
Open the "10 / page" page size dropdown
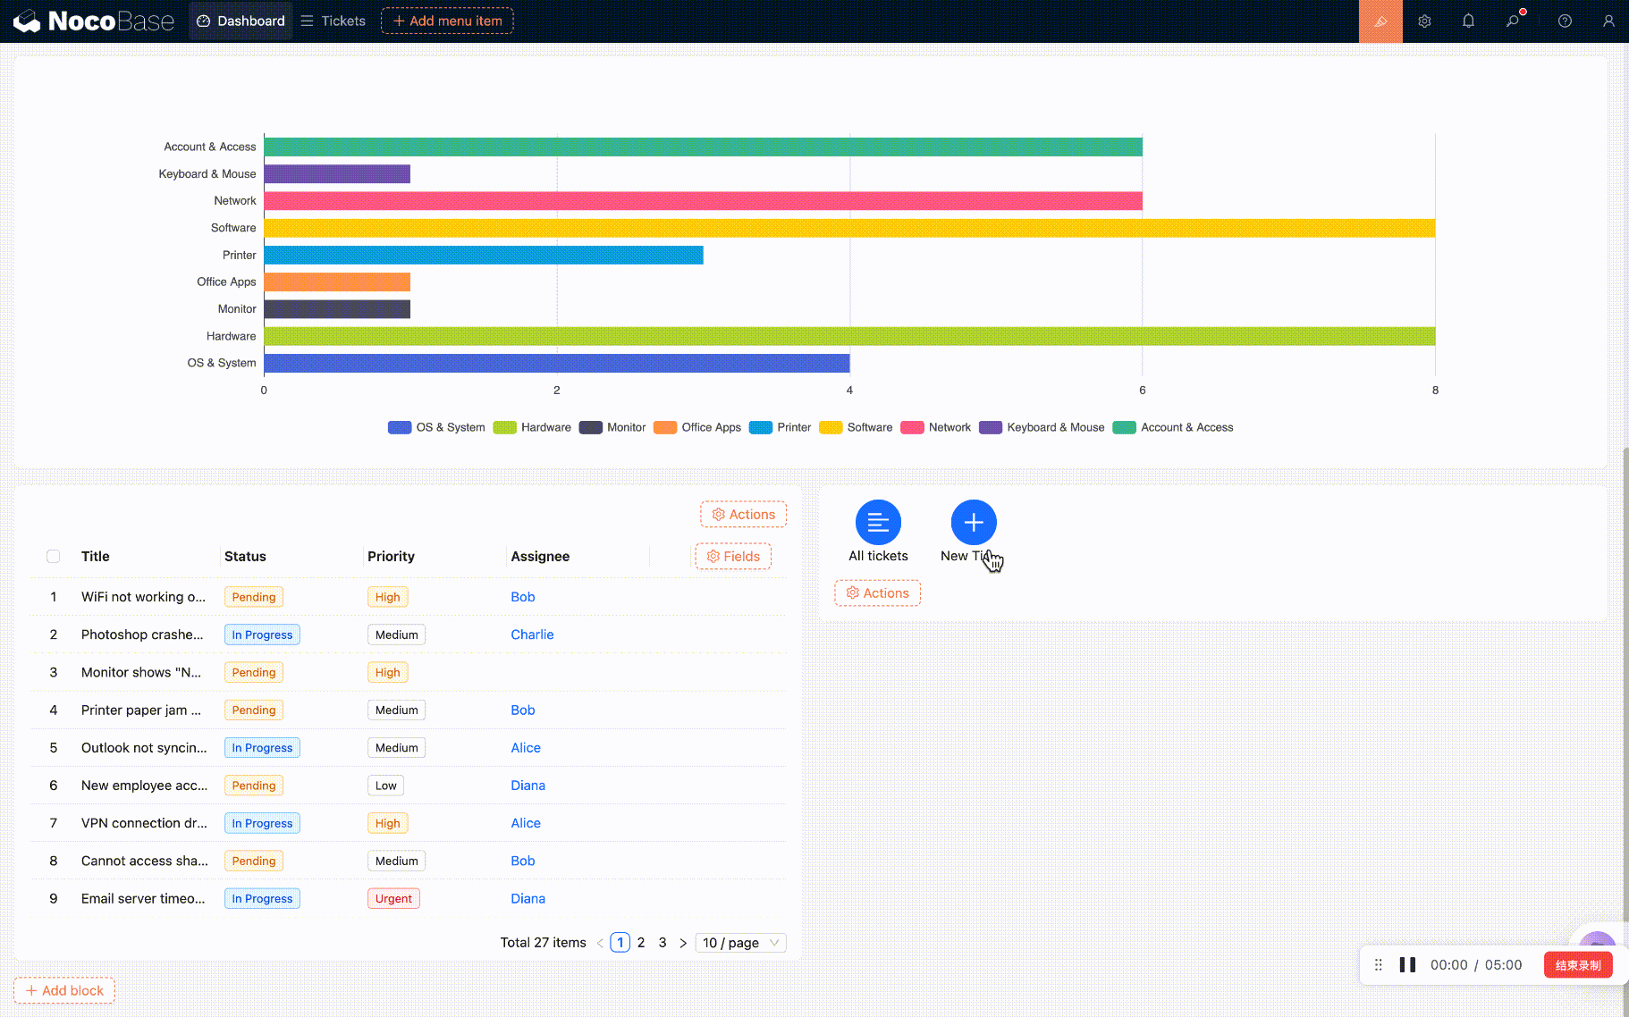point(739,942)
